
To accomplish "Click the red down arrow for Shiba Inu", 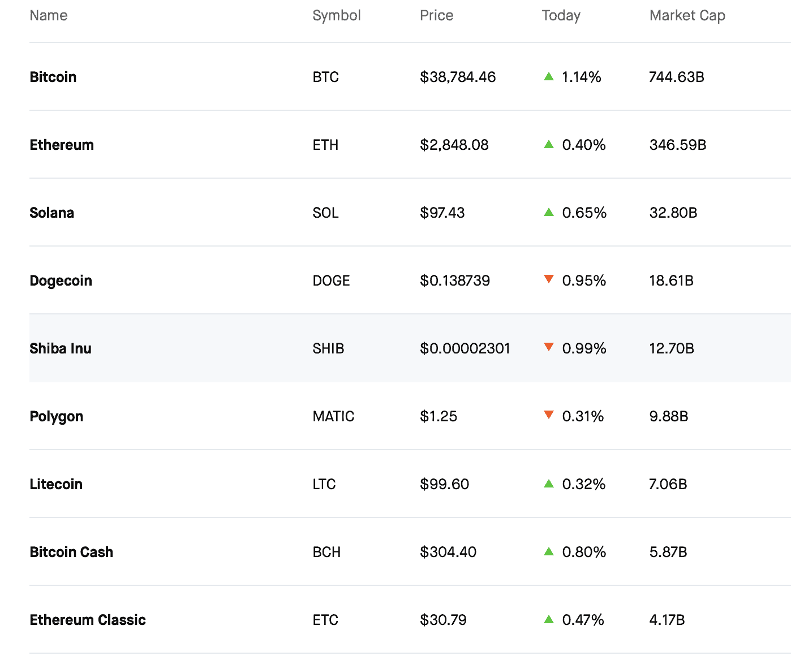I will [548, 347].
